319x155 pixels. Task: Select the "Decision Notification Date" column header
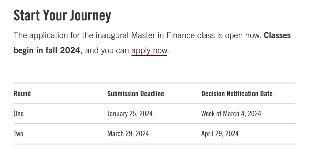click(x=237, y=94)
